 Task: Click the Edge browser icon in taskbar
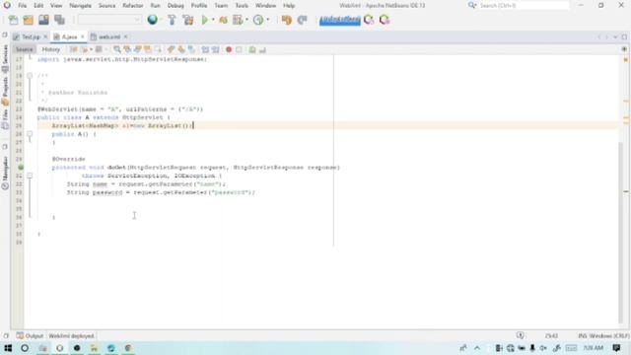[111, 348]
